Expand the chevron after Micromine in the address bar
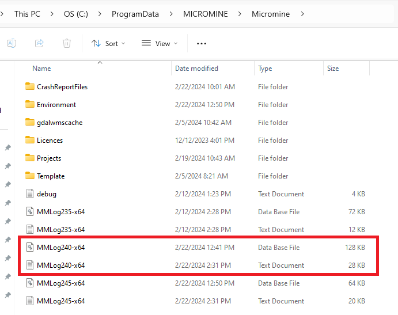The width and height of the screenshot is (398, 315). click(302, 14)
